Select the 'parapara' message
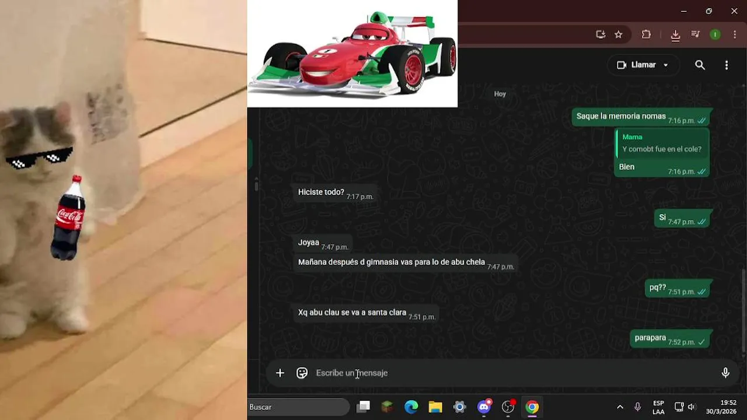This screenshot has width=747, height=420. 671,338
